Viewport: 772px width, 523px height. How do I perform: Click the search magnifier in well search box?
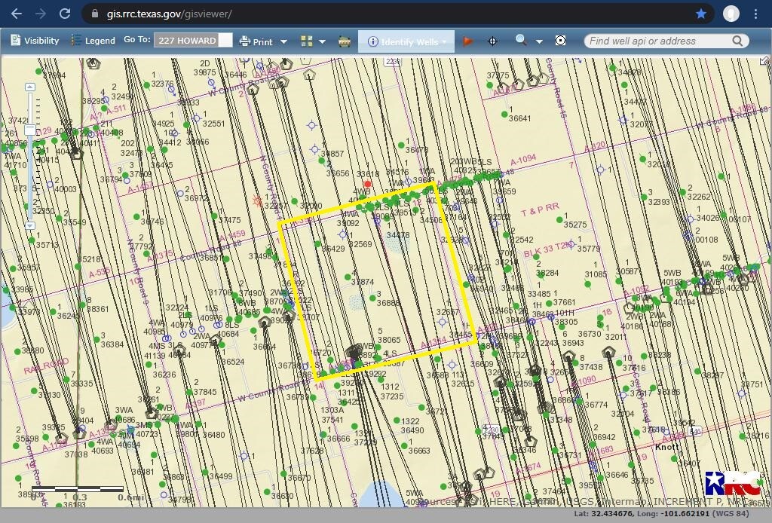point(737,41)
